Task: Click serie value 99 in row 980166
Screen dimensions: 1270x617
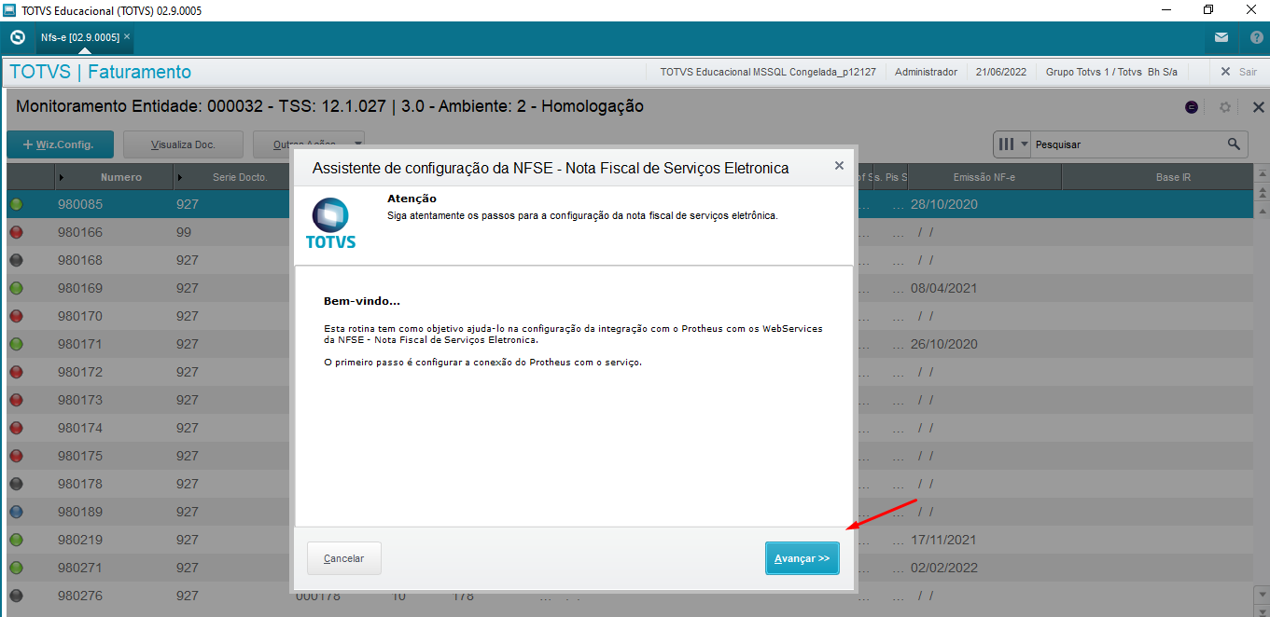Action: pos(183,232)
